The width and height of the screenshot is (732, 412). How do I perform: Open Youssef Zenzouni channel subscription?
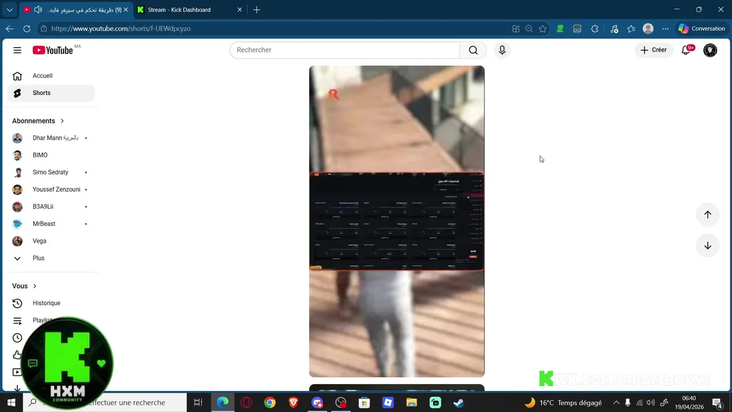(x=51, y=189)
